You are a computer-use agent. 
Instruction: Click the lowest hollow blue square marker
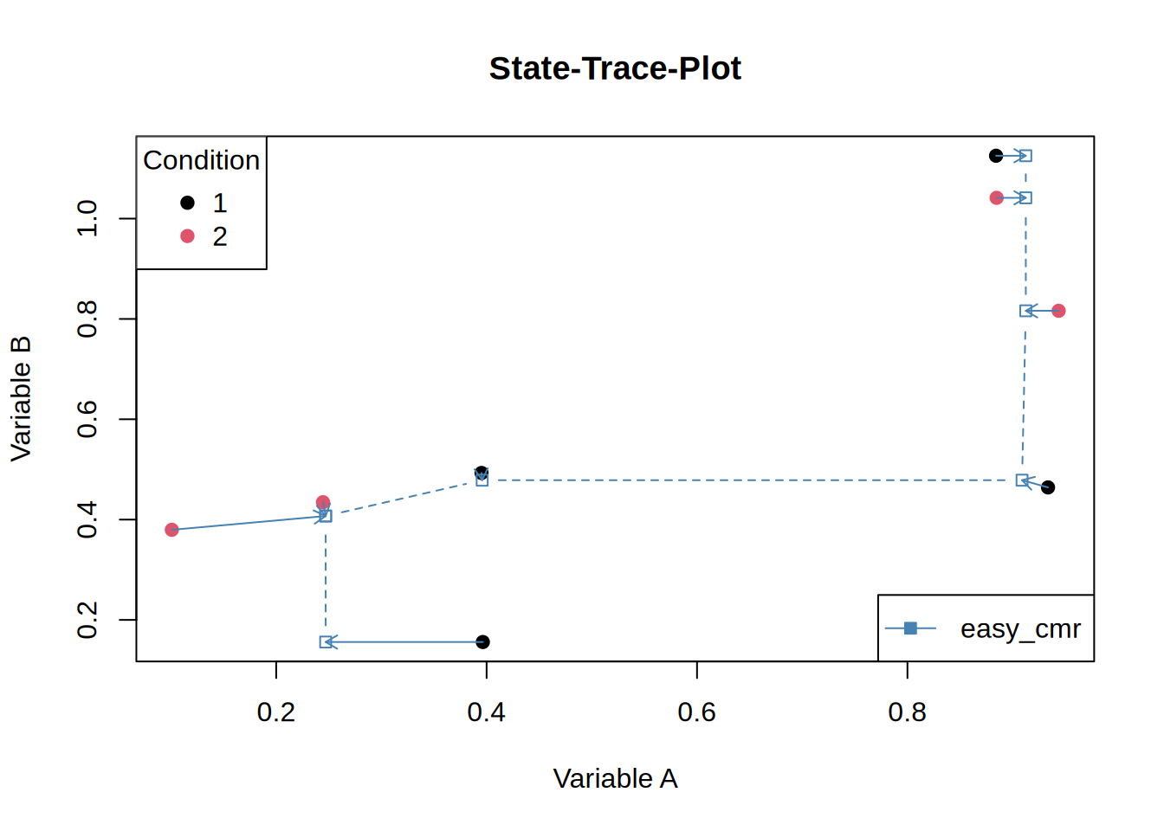[x=326, y=642]
